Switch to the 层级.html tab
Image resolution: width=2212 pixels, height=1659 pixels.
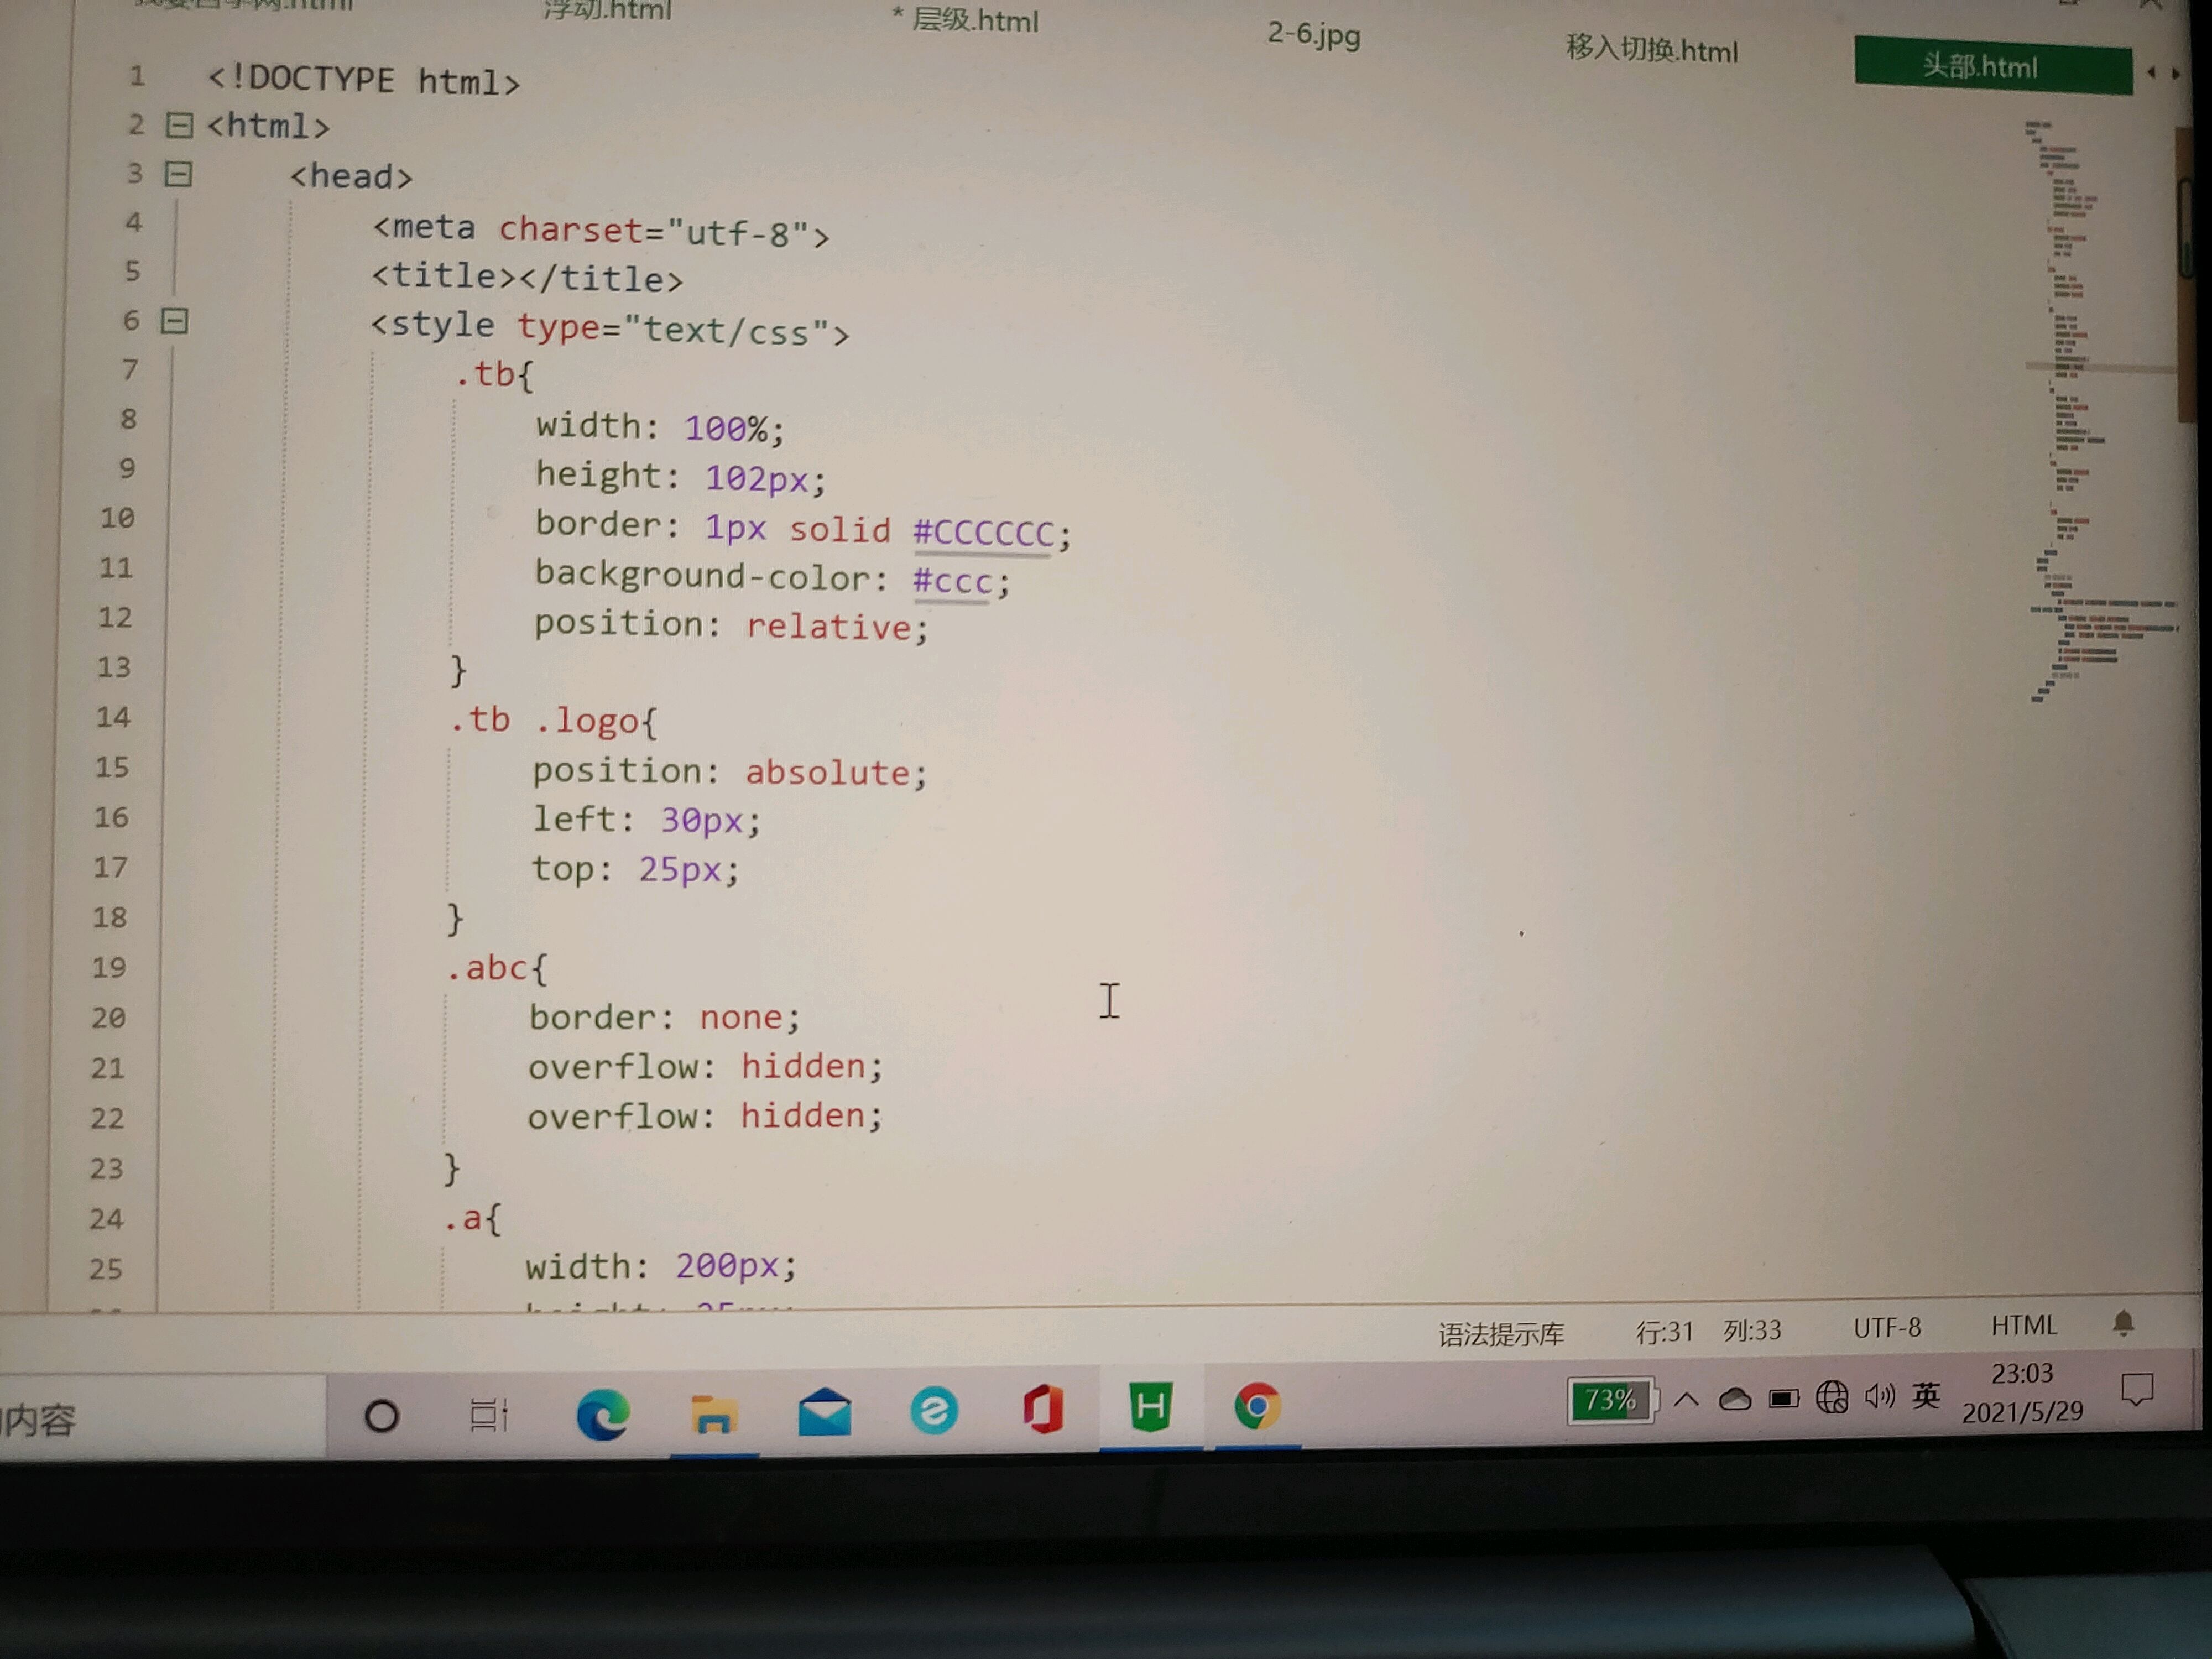click(974, 20)
